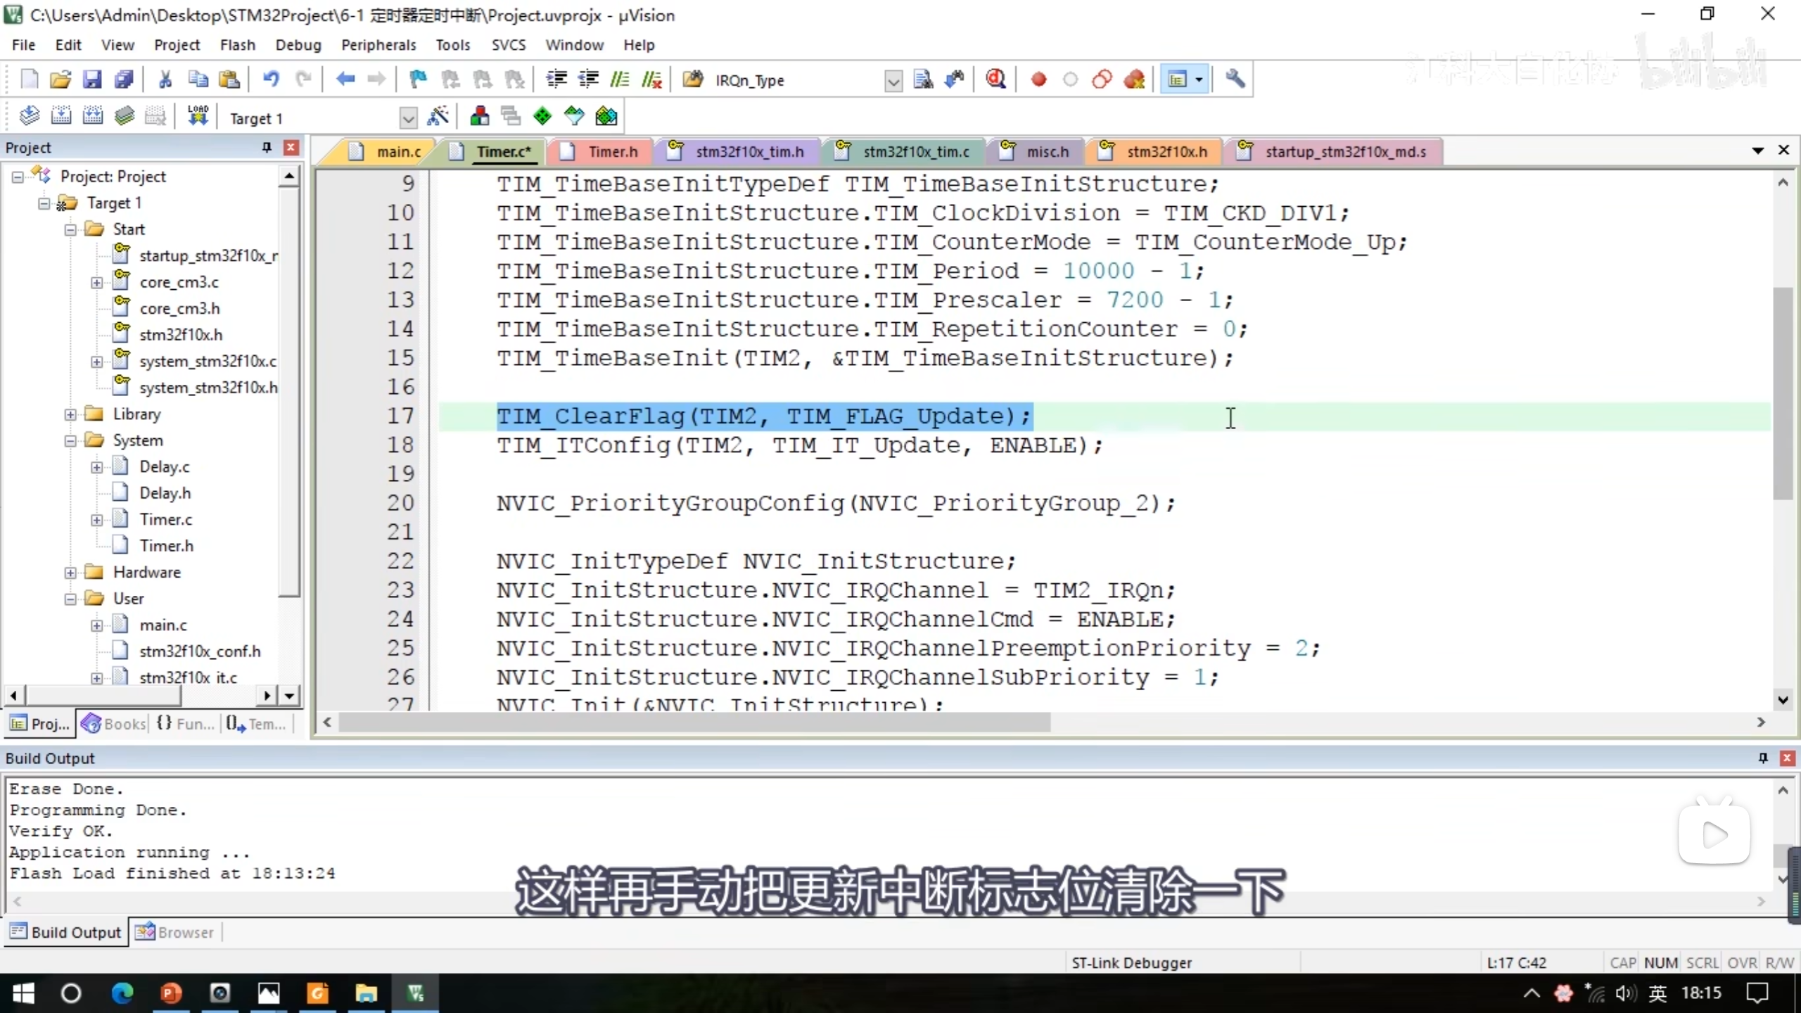1801x1013 pixels.
Task: Click the Undo arrow icon
Action: click(x=271, y=79)
